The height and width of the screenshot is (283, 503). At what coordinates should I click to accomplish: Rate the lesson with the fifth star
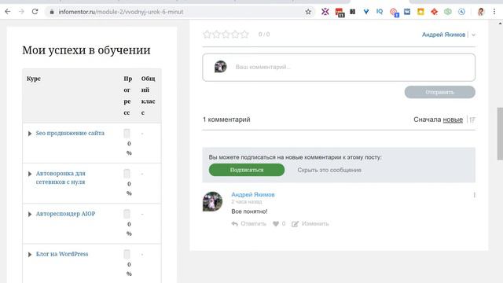click(x=244, y=35)
